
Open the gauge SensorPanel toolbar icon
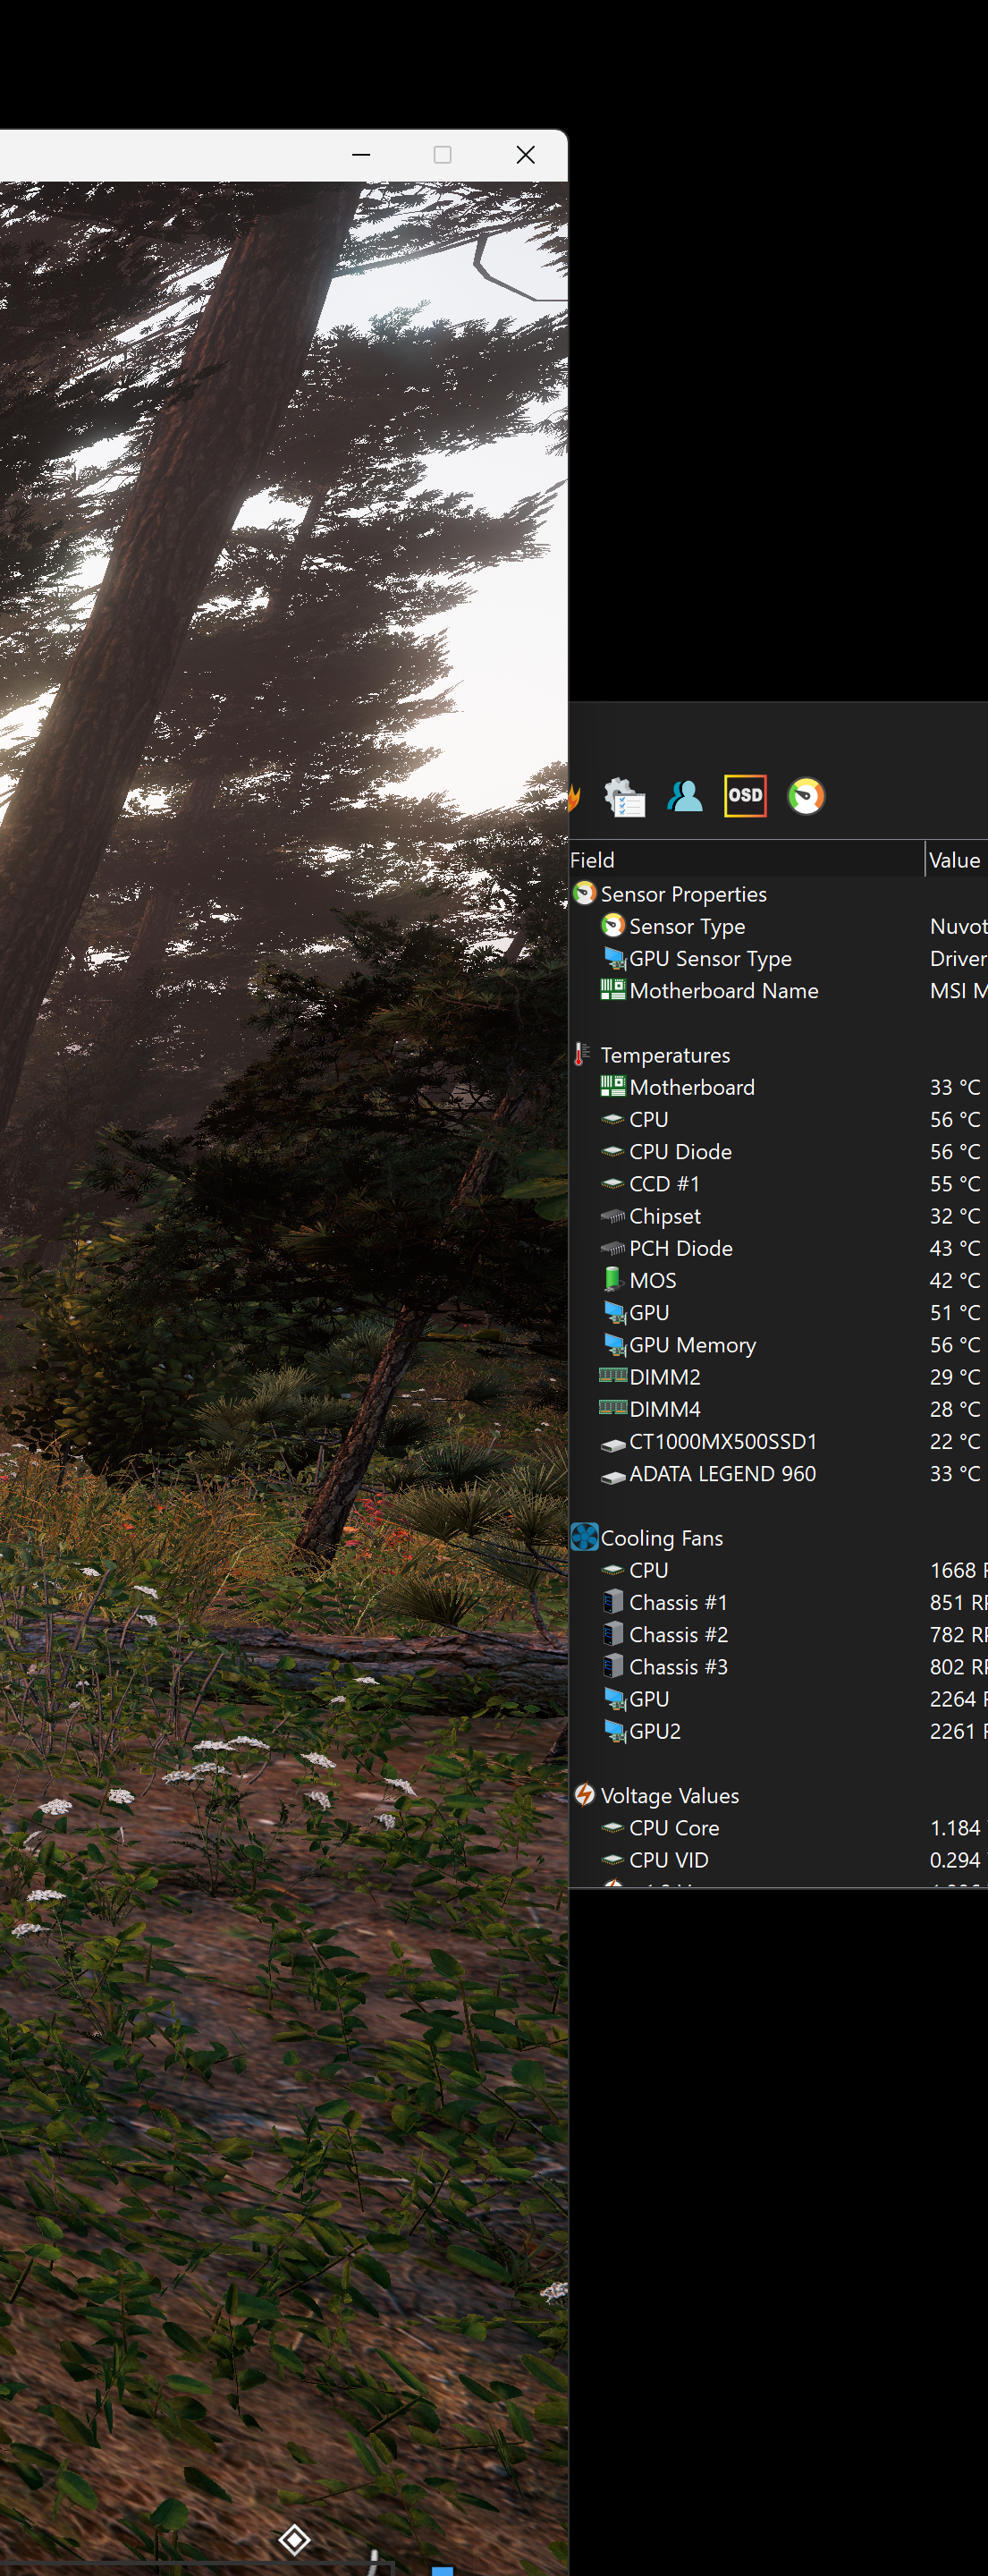point(806,797)
